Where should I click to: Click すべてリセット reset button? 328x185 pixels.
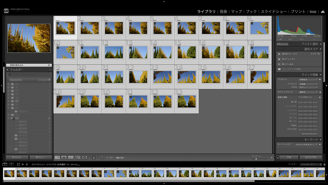pyautogui.click(x=309, y=134)
